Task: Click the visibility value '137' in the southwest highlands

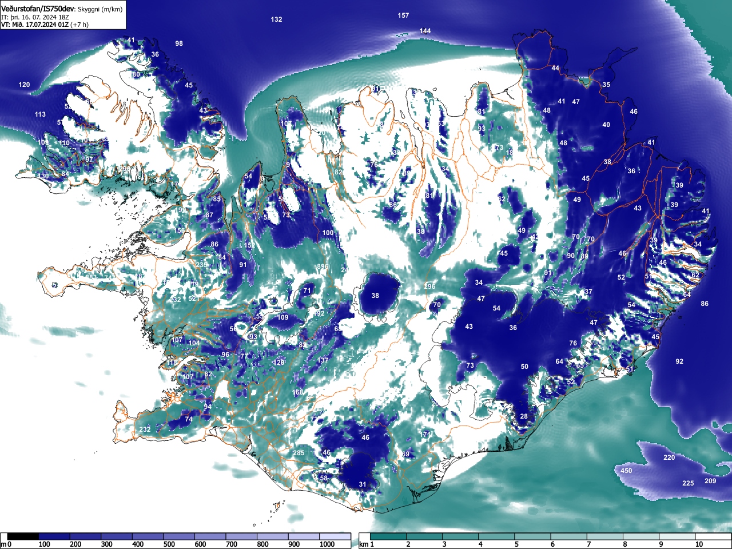Action: pyautogui.click(x=323, y=360)
